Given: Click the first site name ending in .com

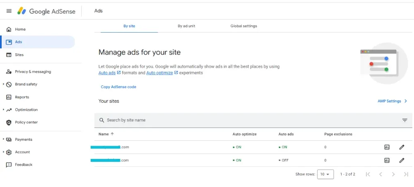Looking at the screenshot, I should [110, 147].
